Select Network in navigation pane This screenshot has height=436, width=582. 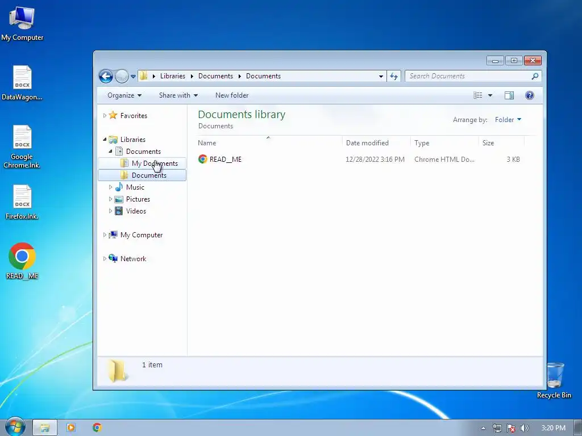coord(133,259)
